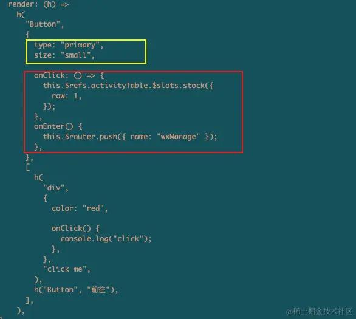Viewport: 356px width, 319px height.
Task: Click the nested onClick() { line
Action: click(75, 228)
